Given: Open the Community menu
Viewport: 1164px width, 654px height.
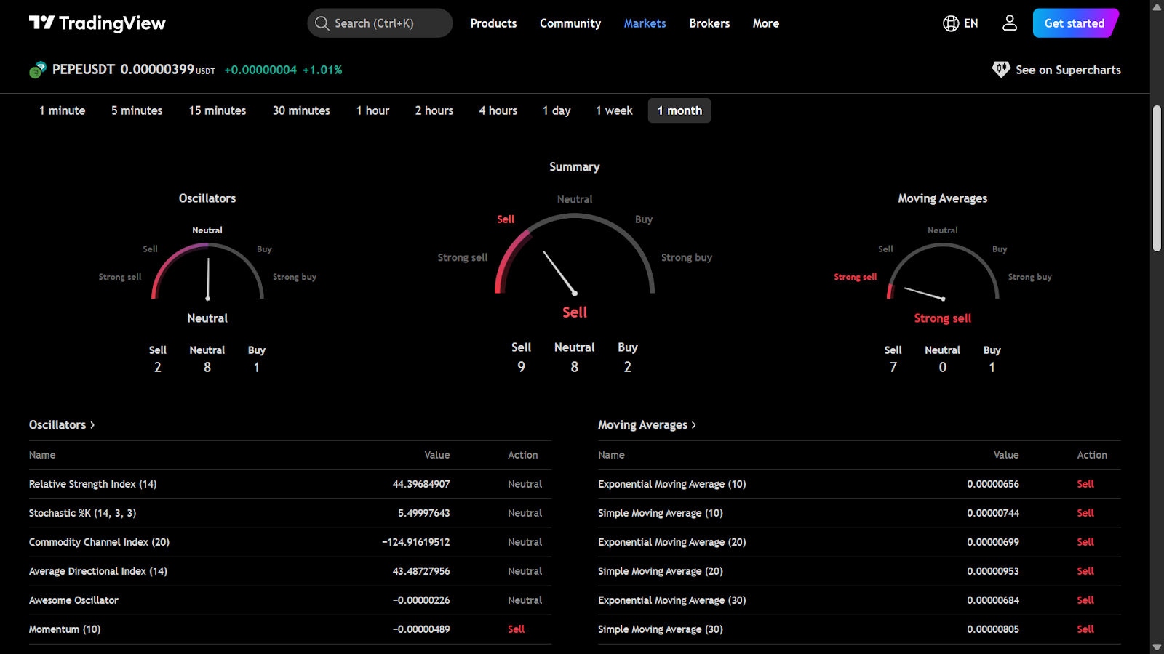Looking at the screenshot, I should tap(570, 23).
